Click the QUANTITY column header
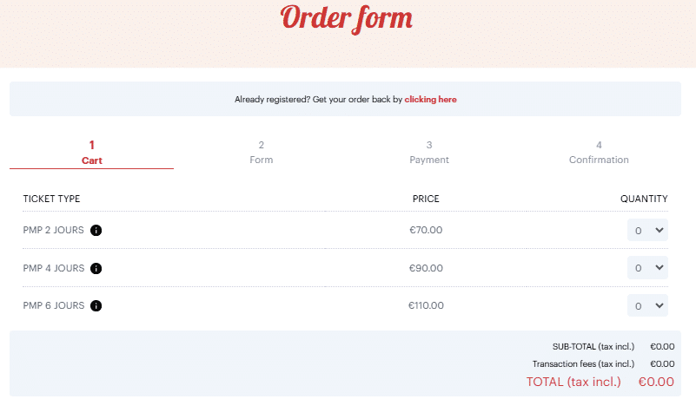Viewport: 696px width, 399px height. click(x=644, y=199)
